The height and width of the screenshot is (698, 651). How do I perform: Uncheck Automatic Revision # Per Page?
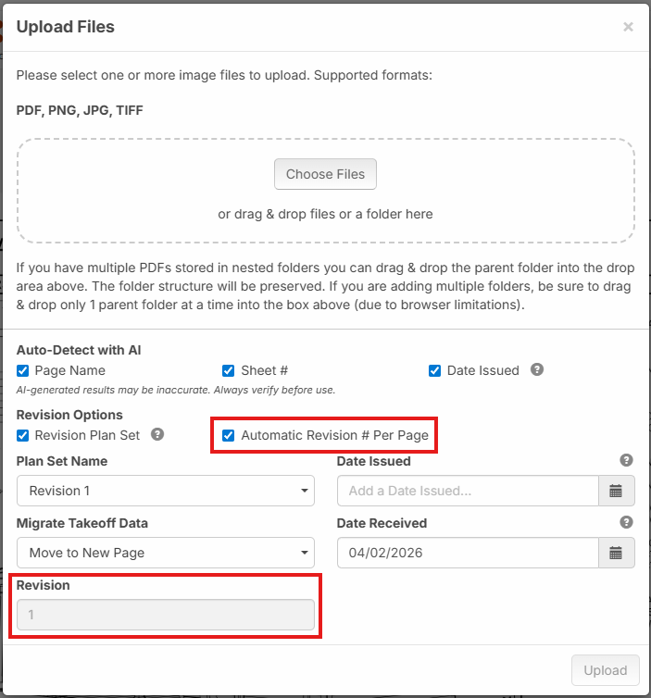229,434
